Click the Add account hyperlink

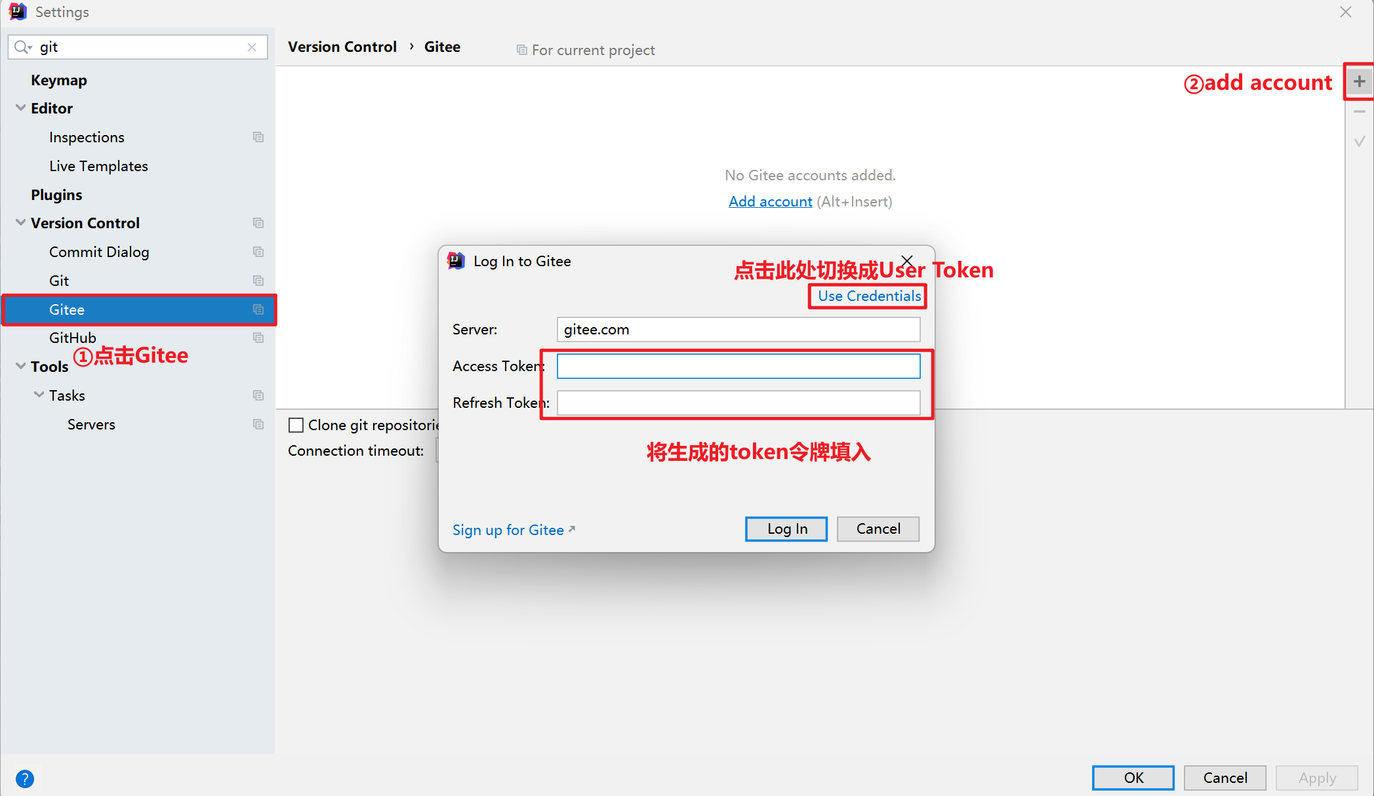click(770, 202)
